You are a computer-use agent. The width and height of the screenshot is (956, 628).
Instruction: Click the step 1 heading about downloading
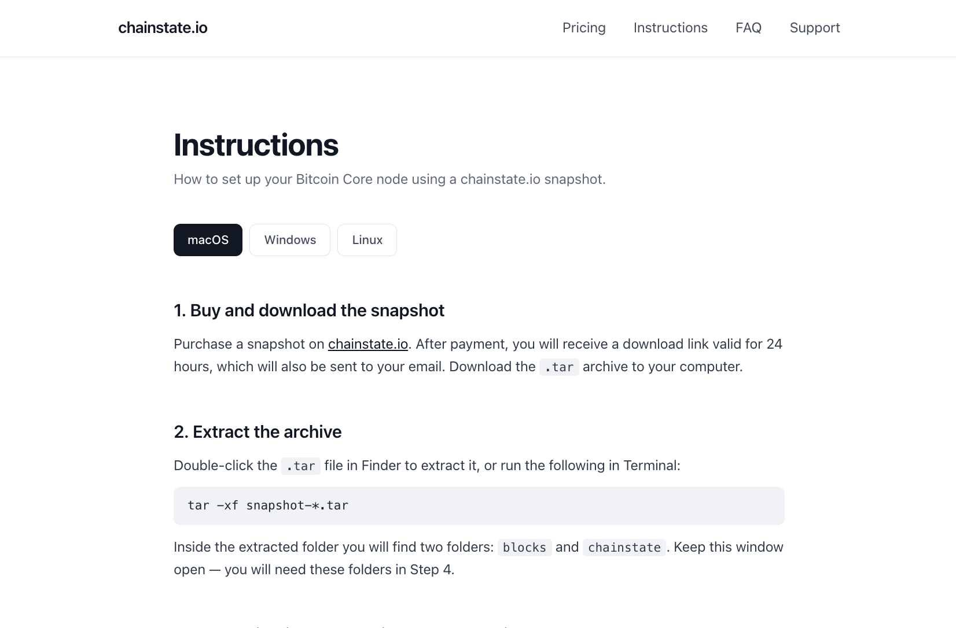[308, 310]
